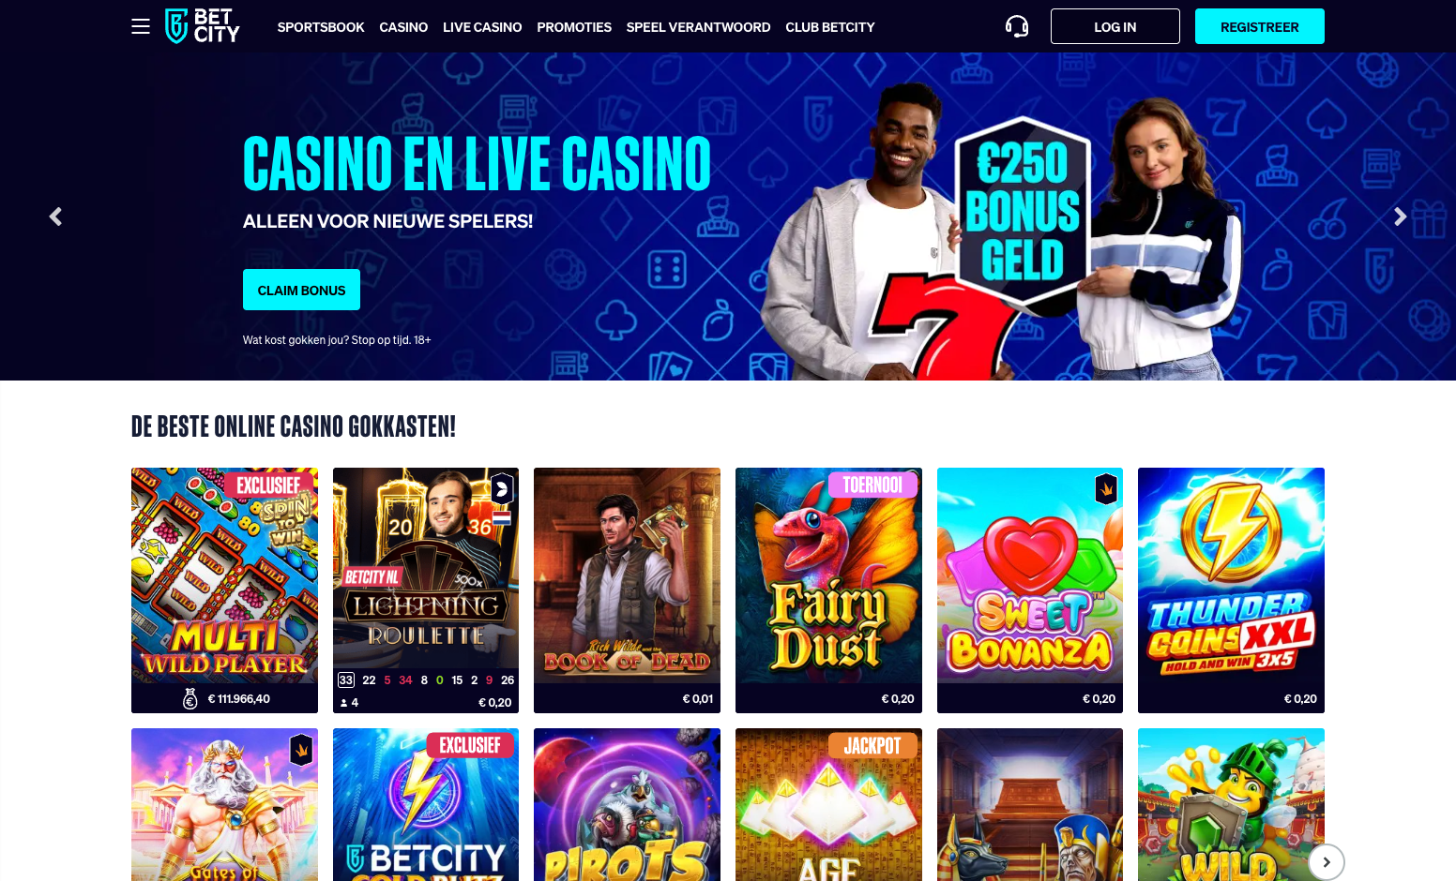Click the badge icon on Lightning Roulette
The image size is (1456, 881).
click(502, 488)
